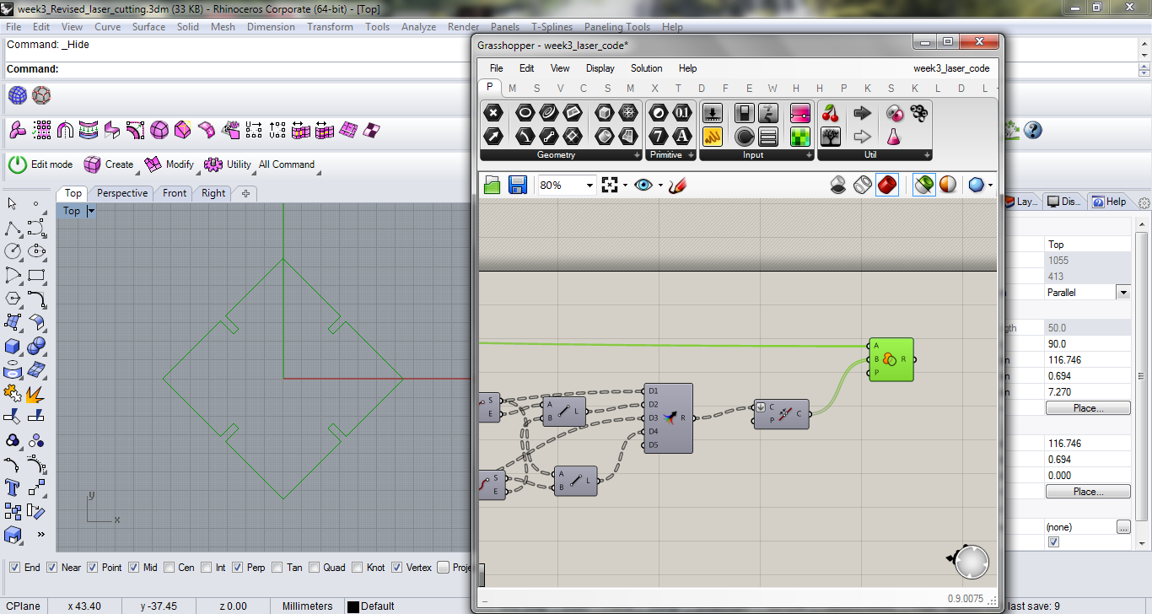
Task: Switch to the Front viewport tab
Action: (175, 193)
